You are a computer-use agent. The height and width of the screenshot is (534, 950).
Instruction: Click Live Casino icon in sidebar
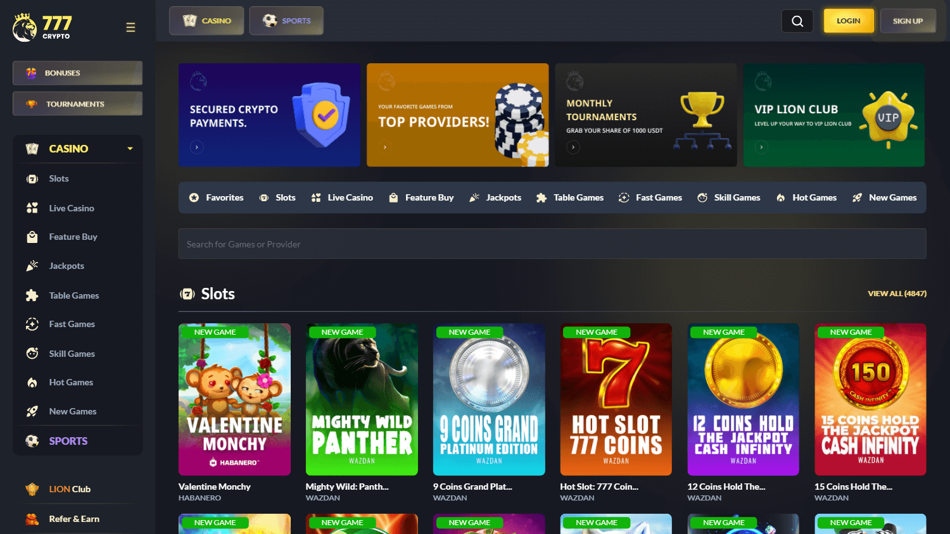click(32, 208)
